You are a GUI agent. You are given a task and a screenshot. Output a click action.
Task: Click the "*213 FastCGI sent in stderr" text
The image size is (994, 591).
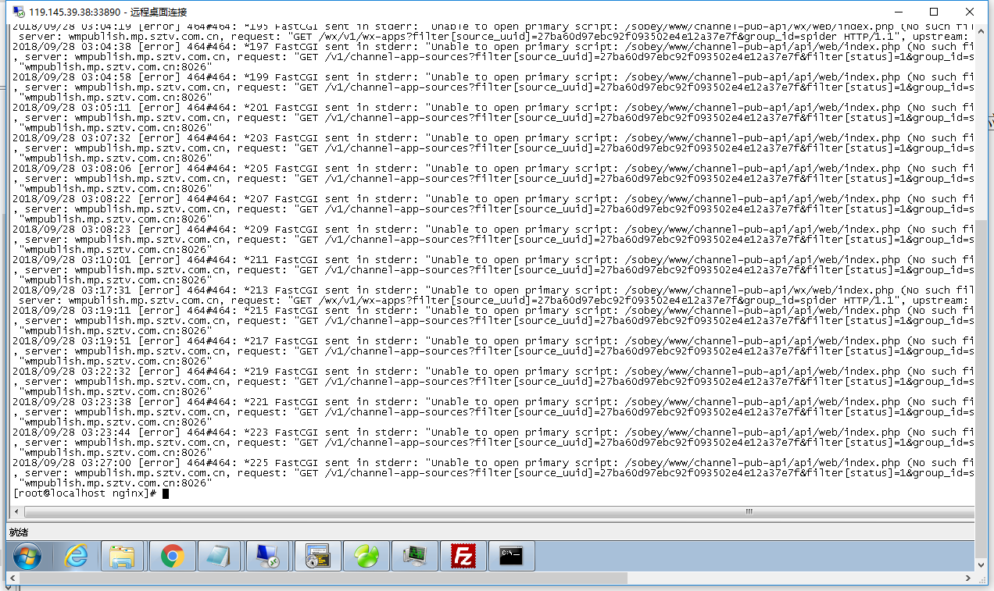coord(331,290)
